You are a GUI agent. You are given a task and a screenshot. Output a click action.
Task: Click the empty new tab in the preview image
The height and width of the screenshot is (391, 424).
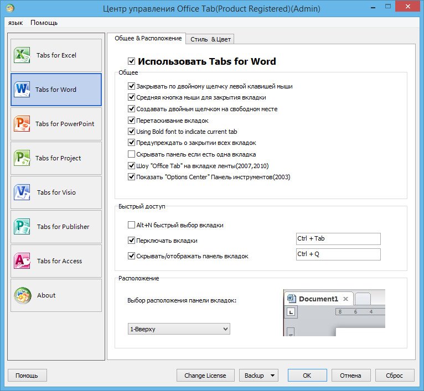tap(363, 299)
